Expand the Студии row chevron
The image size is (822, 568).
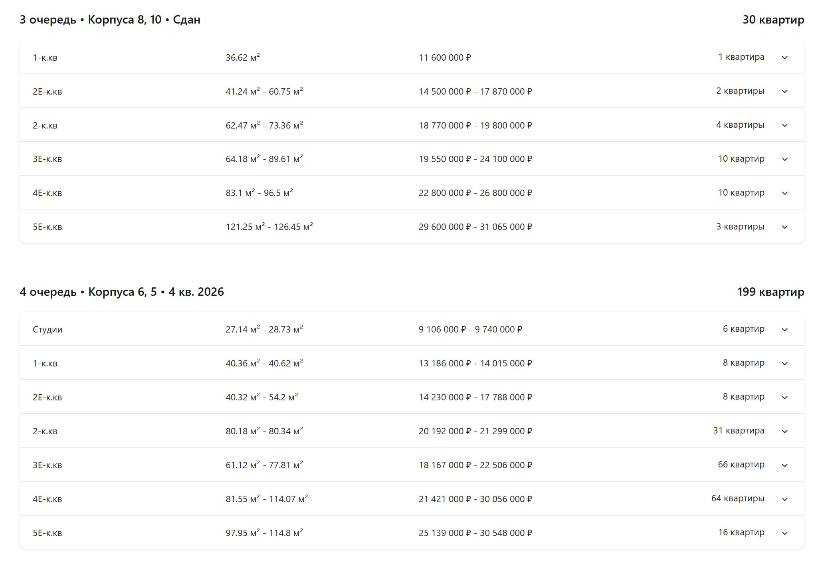(784, 330)
